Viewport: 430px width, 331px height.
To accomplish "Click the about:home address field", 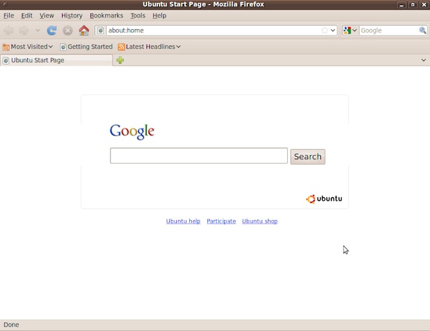I will click(x=213, y=30).
